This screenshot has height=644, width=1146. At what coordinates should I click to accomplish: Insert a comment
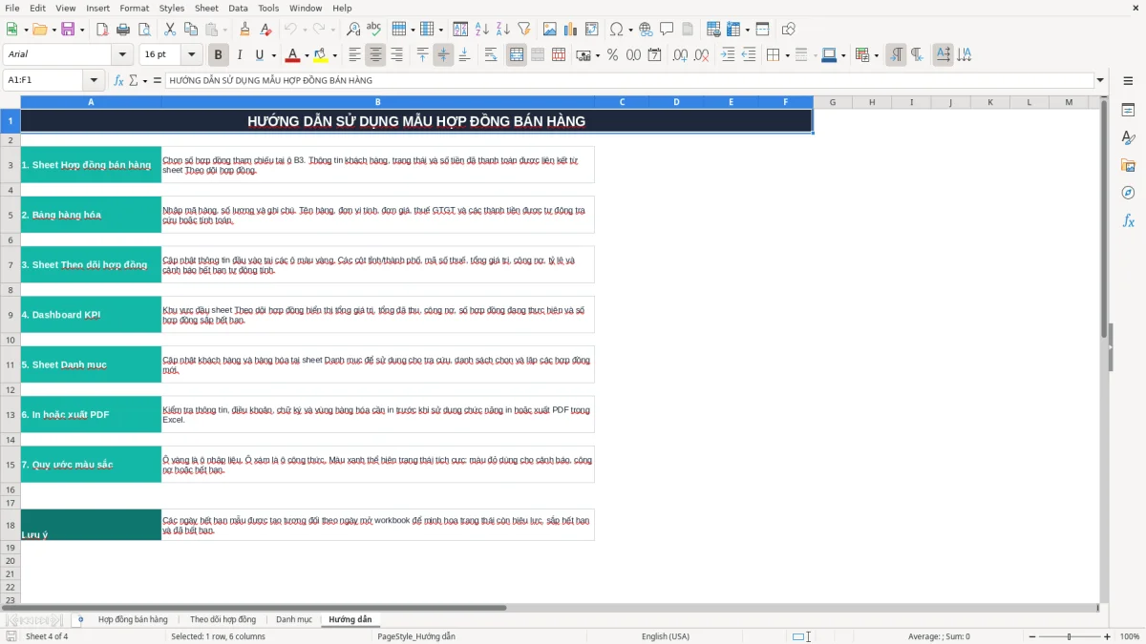[667, 30]
